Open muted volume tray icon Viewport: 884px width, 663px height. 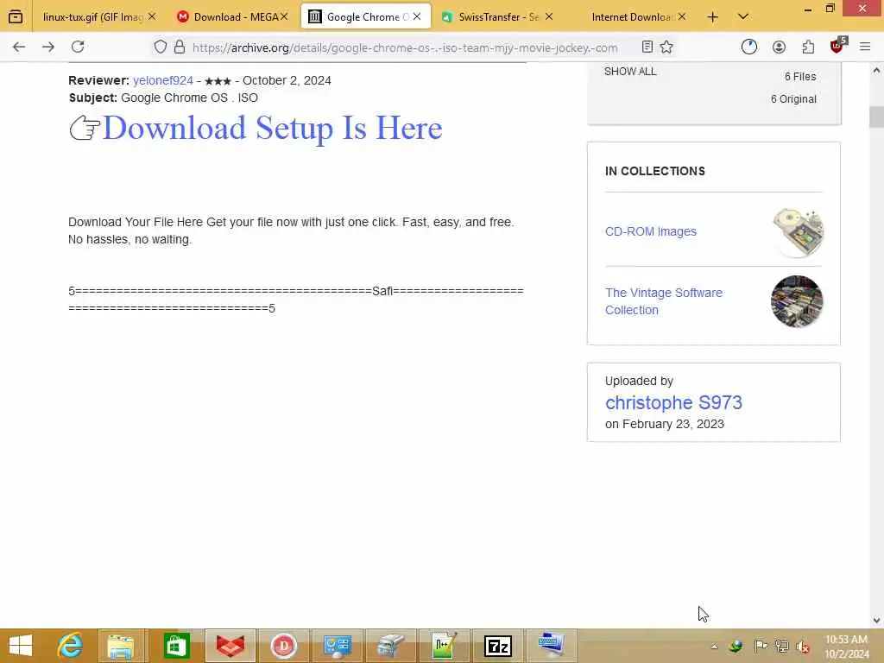(x=803, y=646)
